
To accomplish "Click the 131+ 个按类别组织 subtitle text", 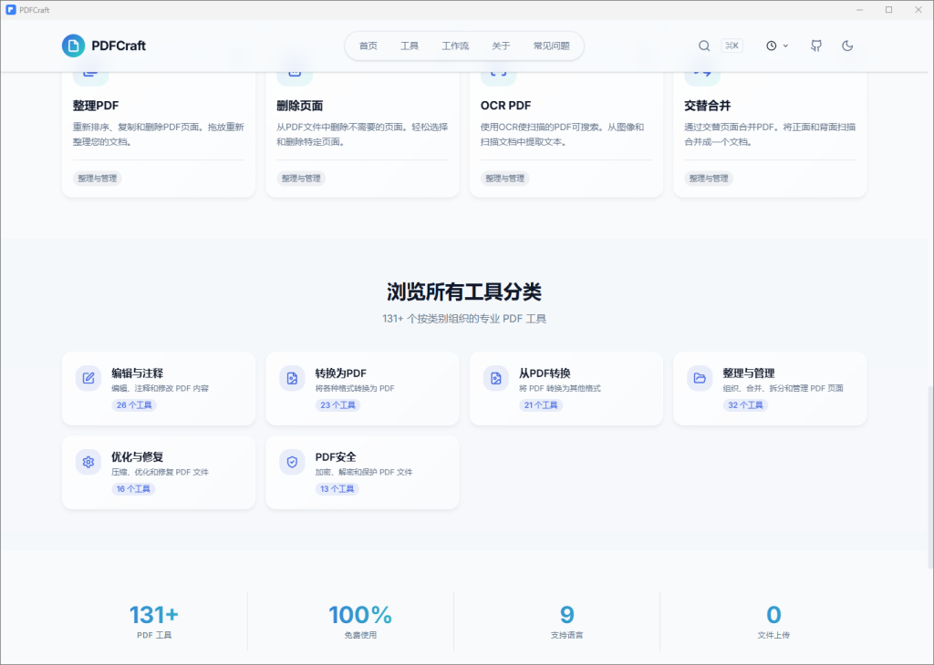I will point(464,319).
